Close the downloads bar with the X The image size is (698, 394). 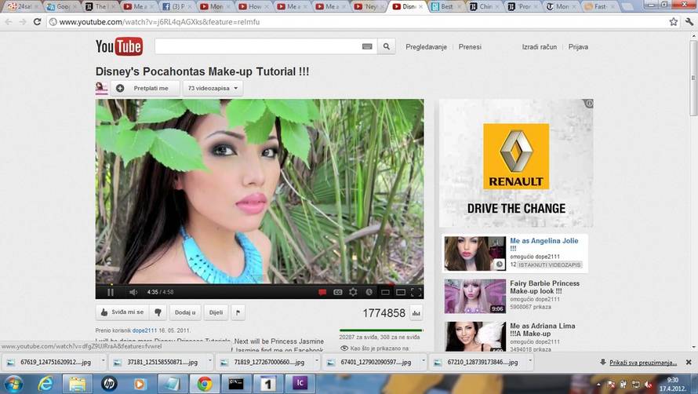pos(689,363)
